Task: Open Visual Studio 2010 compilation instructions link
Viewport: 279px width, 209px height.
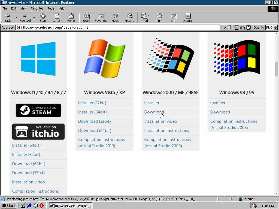Action: [102, 143]
